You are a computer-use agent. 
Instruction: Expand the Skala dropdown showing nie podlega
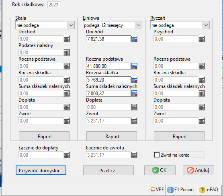point(45,25)
